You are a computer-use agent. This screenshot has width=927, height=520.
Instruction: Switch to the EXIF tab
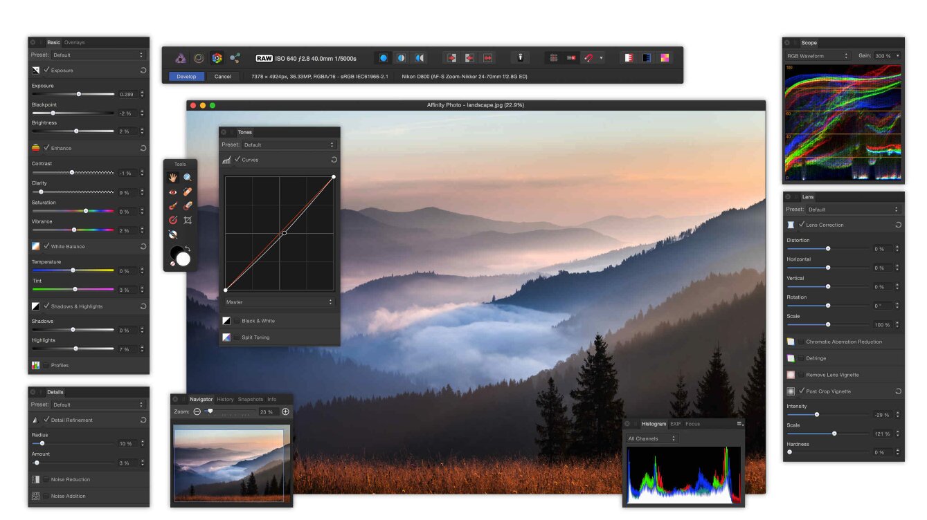point(677,424)
